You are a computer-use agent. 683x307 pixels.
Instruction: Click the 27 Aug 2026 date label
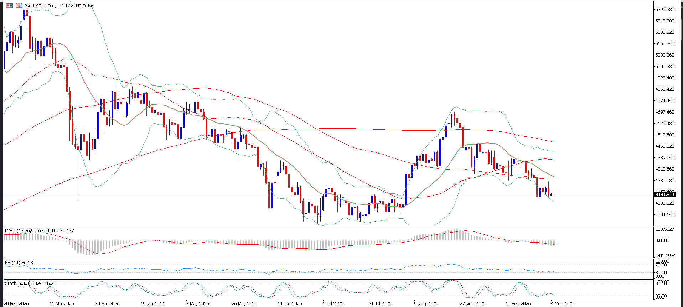click(472, 304)
